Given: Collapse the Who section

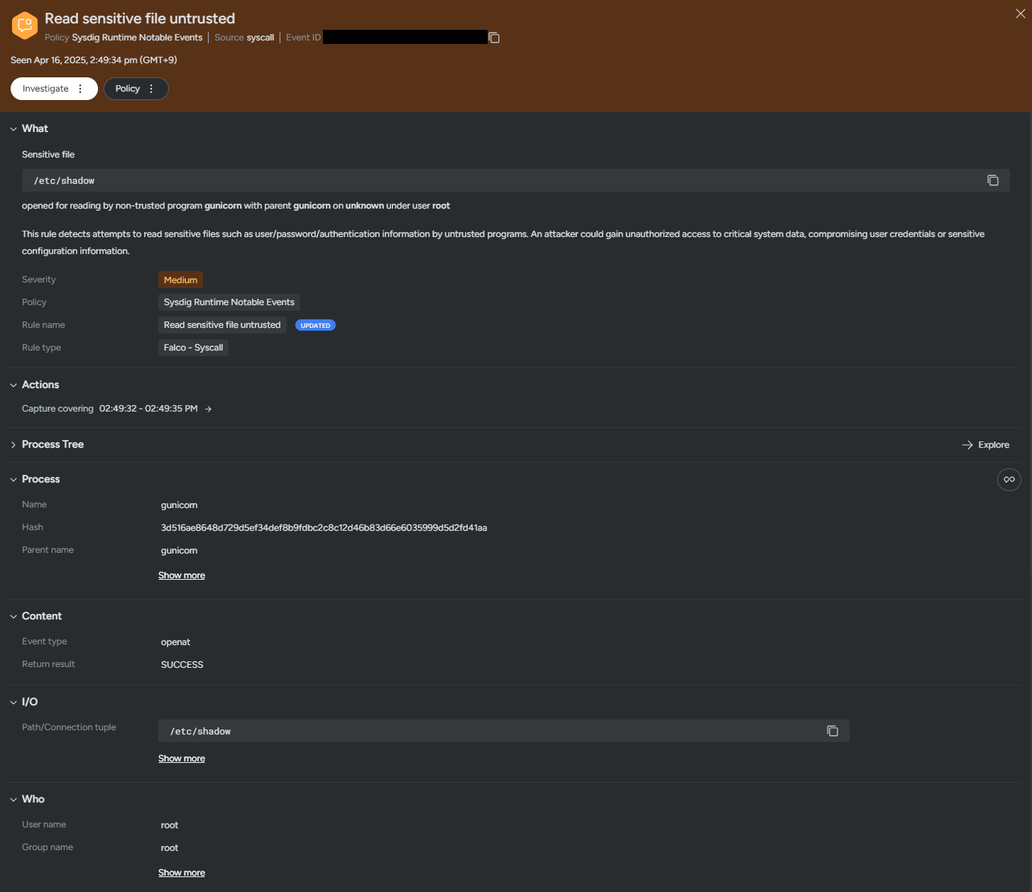Looking at the screenshot, I should 13,800.
